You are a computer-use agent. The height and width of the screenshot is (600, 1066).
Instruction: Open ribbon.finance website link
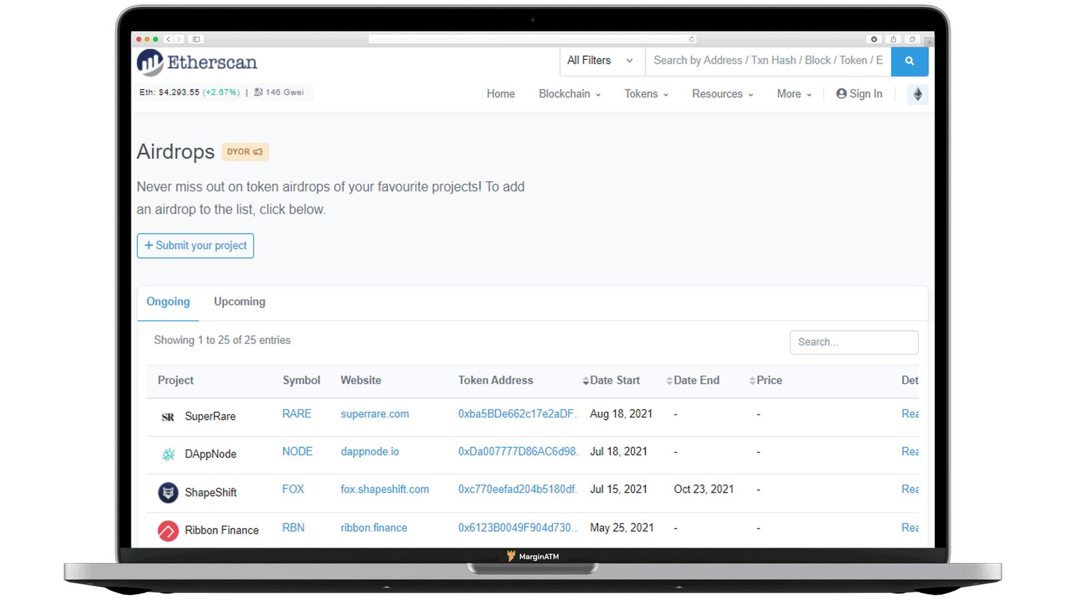(374, 528)
